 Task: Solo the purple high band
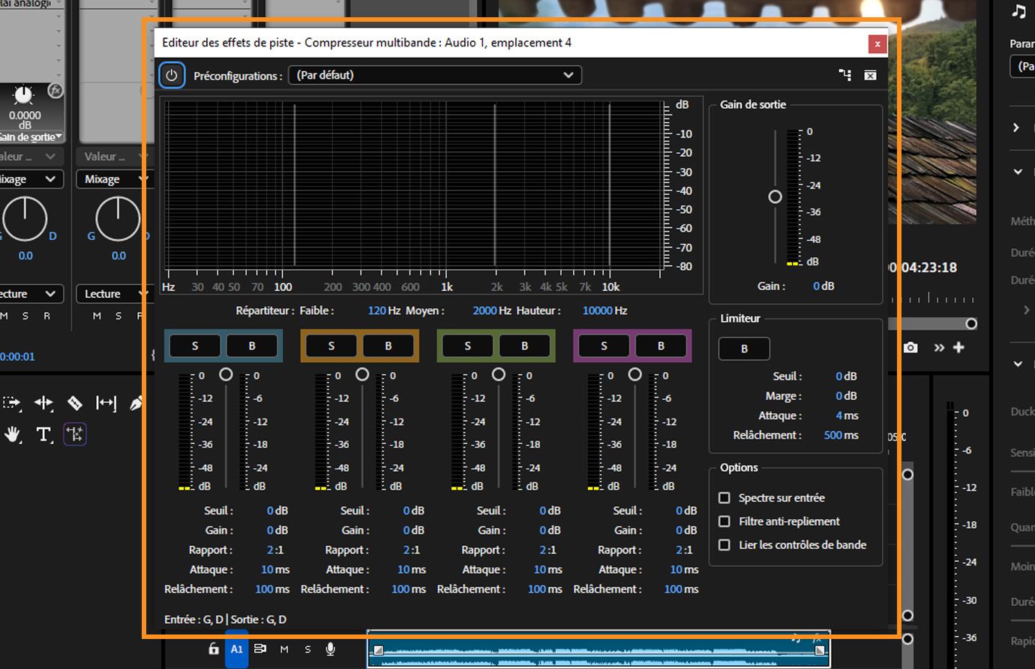tap(604, 346)
